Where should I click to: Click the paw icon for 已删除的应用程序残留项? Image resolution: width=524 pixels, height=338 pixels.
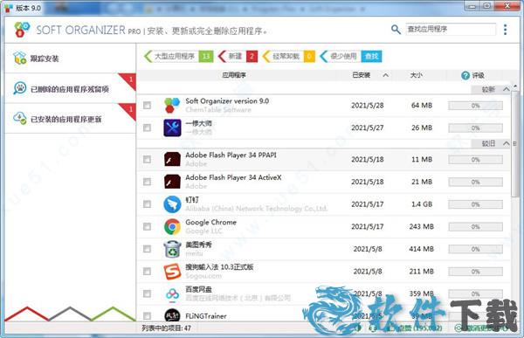pos(20,88)
